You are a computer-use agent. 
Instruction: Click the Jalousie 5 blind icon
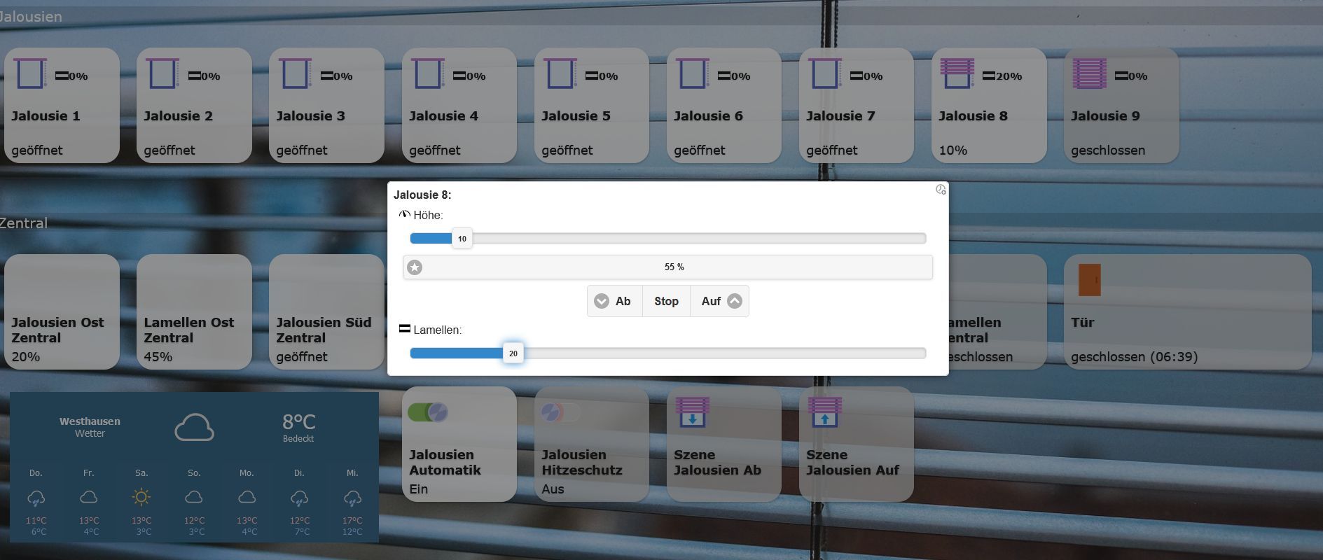tap(560, 73)
